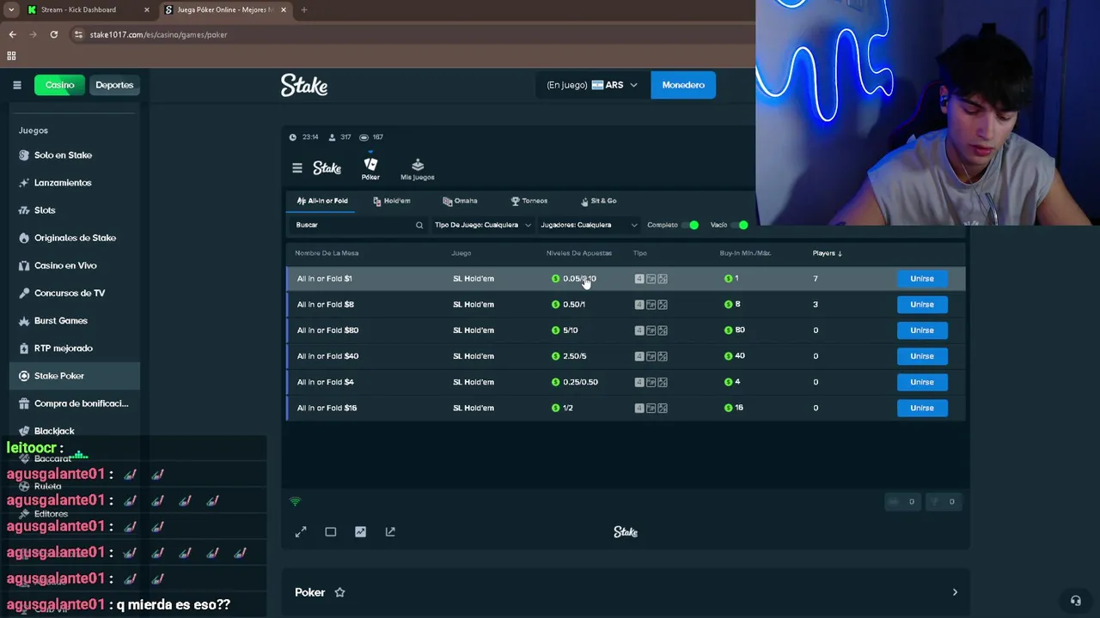
Task: Toggle the Vacío filter switch
Action: point(740,225)
